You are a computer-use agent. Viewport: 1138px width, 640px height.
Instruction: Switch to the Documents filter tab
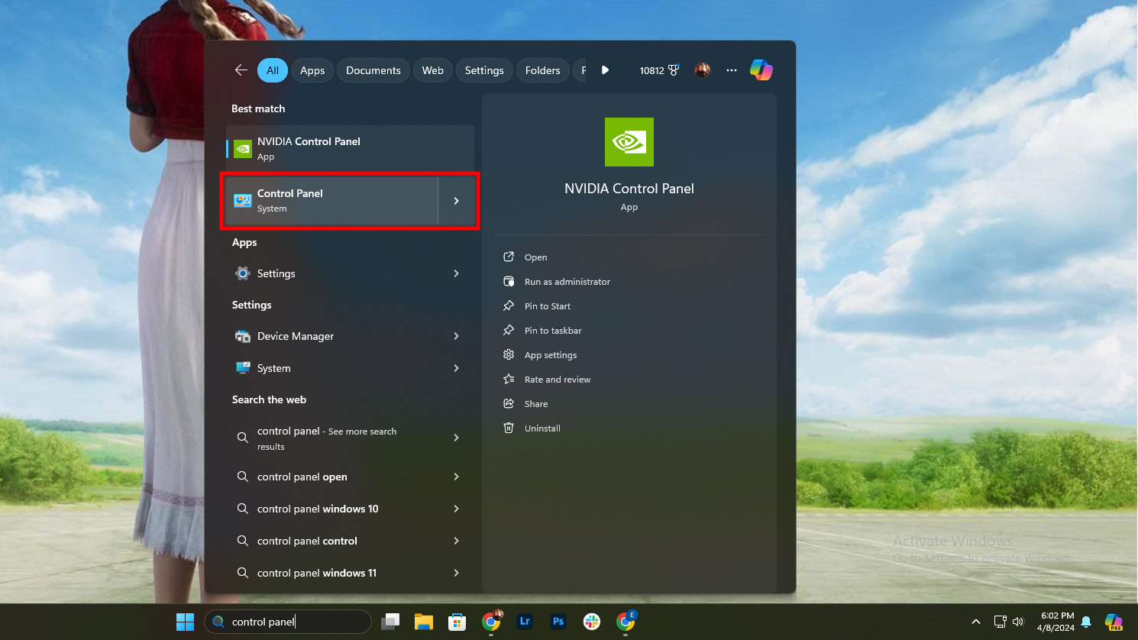(x=373, y=70)
